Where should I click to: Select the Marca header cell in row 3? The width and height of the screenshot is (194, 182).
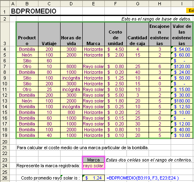pyautogui.click(x=93, y=34)
